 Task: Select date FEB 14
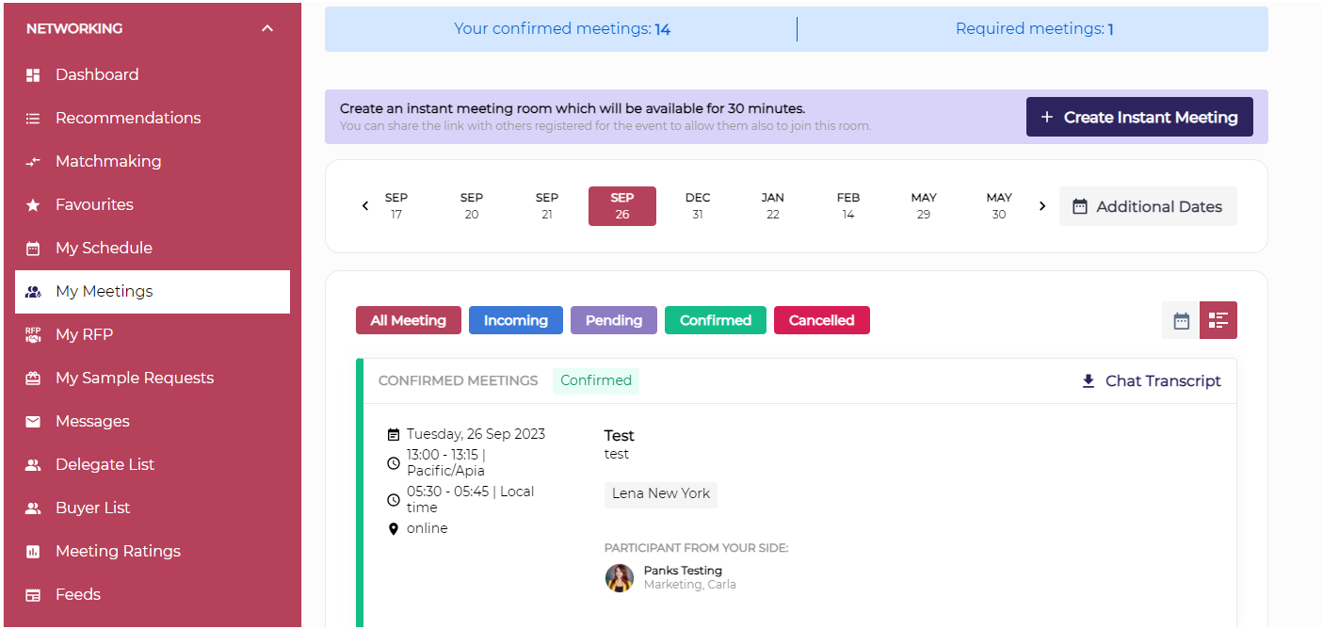pyautogui.click(x=848, y=206)
